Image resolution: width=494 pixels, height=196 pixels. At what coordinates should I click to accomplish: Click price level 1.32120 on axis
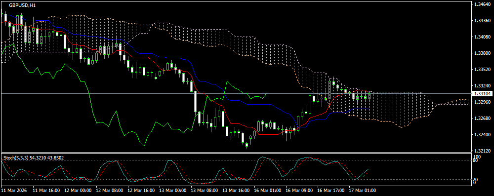(482, 151)
